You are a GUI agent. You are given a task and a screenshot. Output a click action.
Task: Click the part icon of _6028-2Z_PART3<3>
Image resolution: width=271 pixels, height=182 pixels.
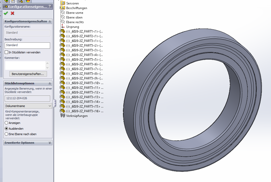pos(63,50)
